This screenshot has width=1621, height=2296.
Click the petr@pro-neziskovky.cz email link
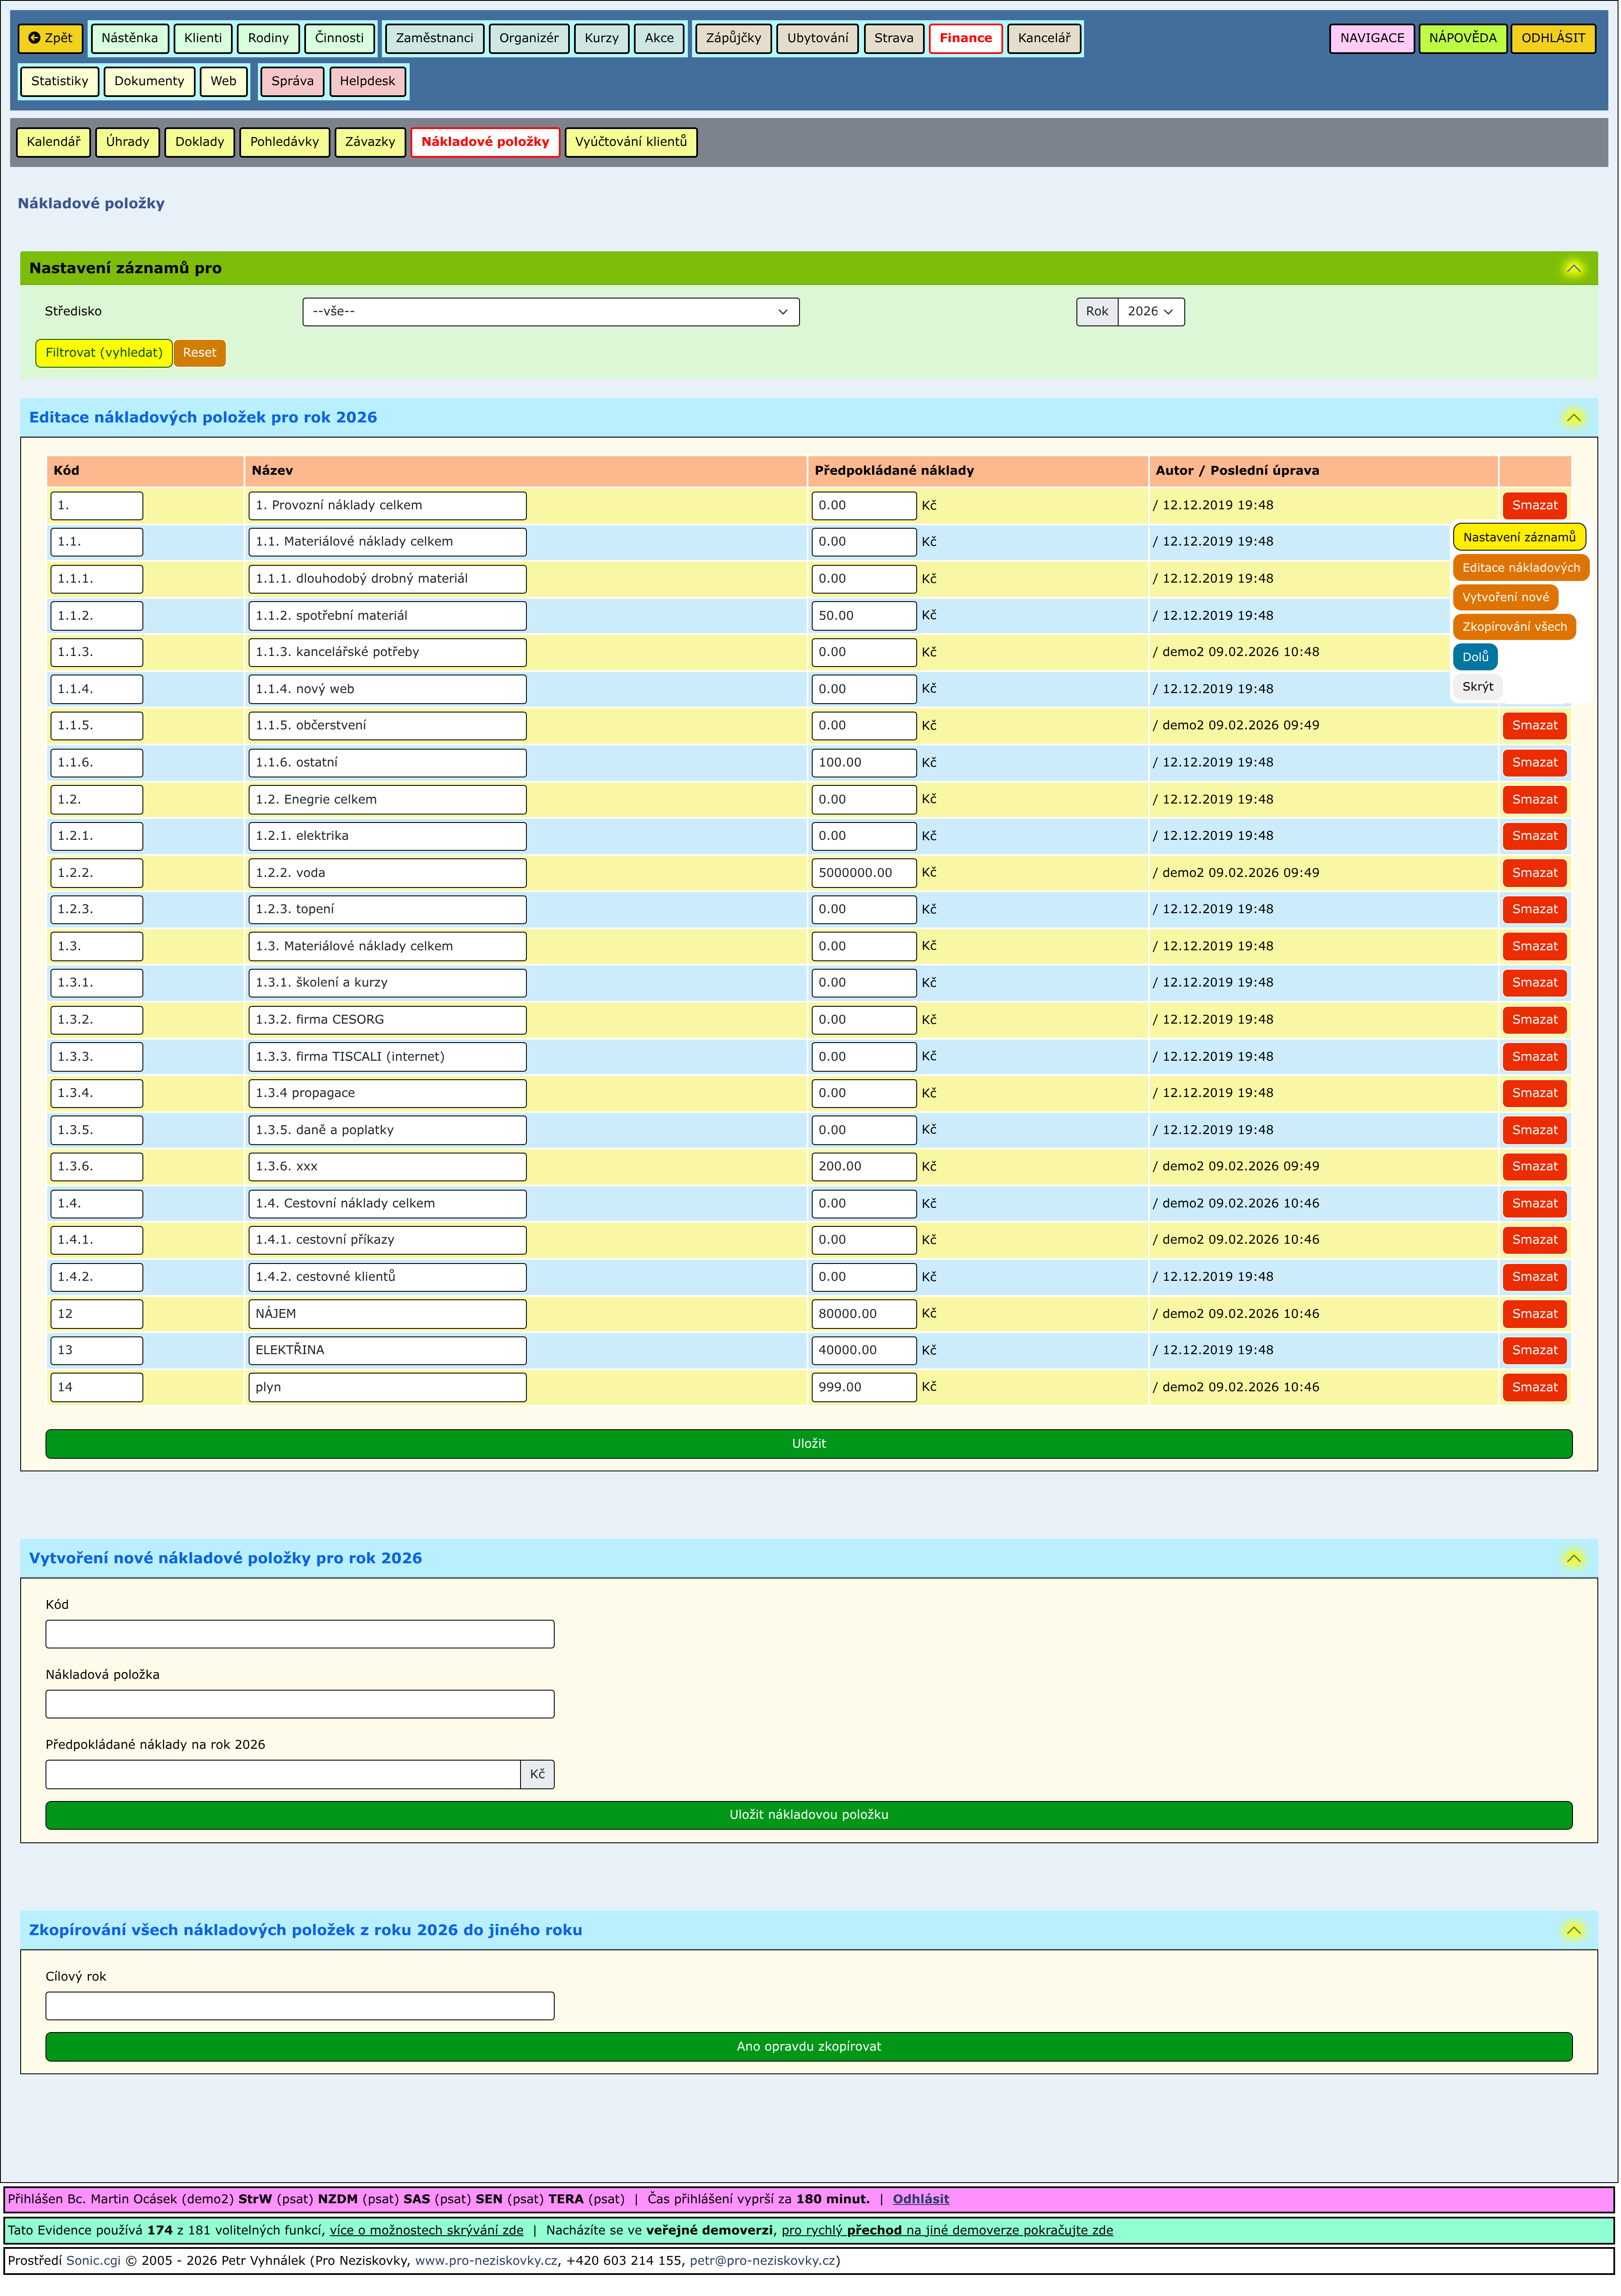coord(762,2261)
